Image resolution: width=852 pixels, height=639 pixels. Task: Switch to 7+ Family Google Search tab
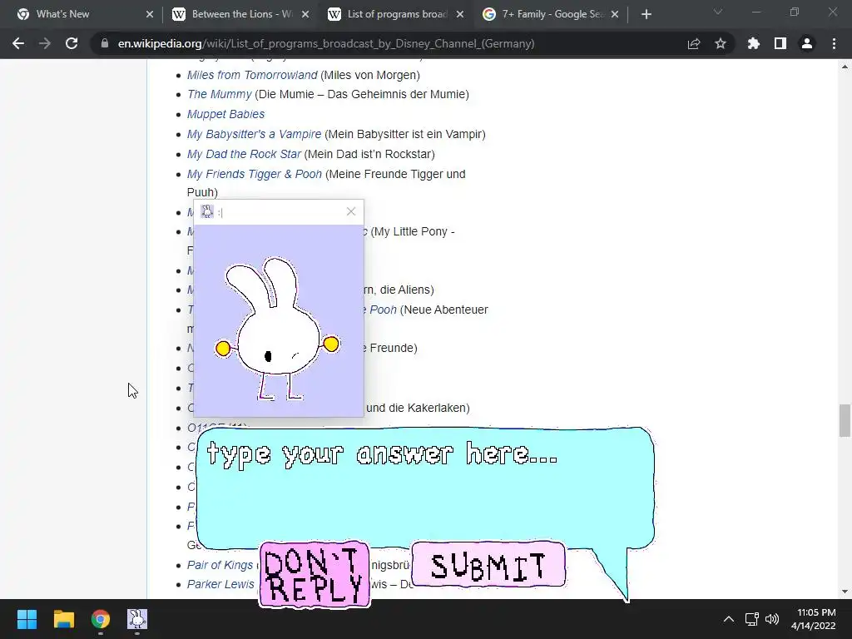tap(551, 14)
